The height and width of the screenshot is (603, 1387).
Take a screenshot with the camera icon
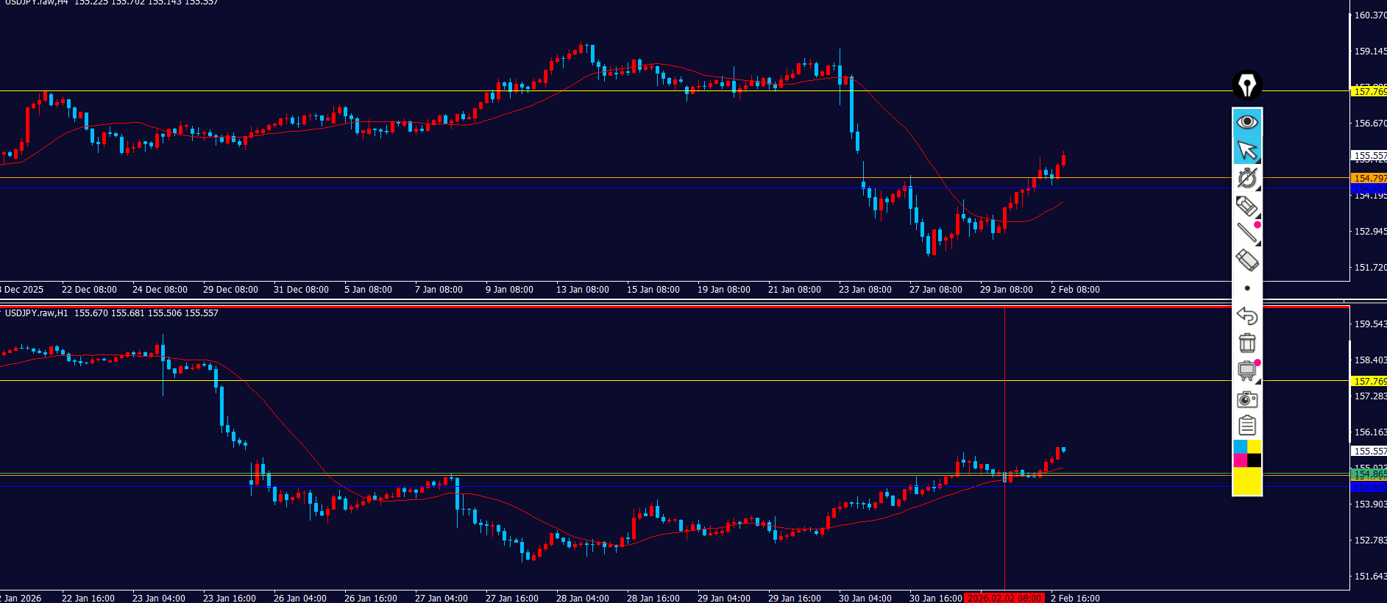(1246, 399)
